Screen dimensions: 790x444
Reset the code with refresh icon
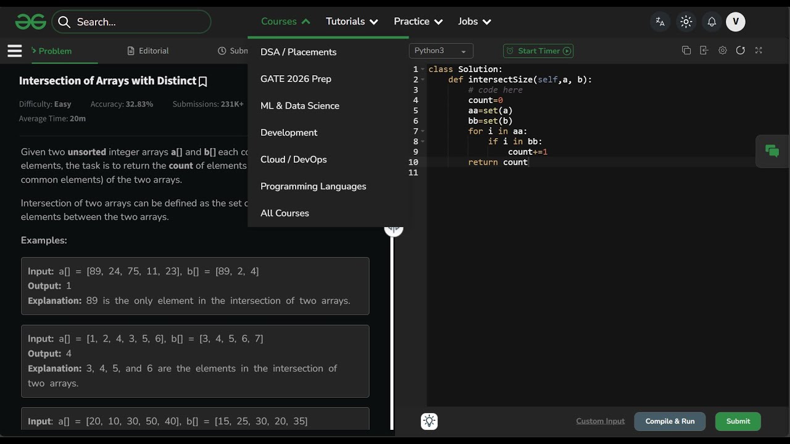741,51
